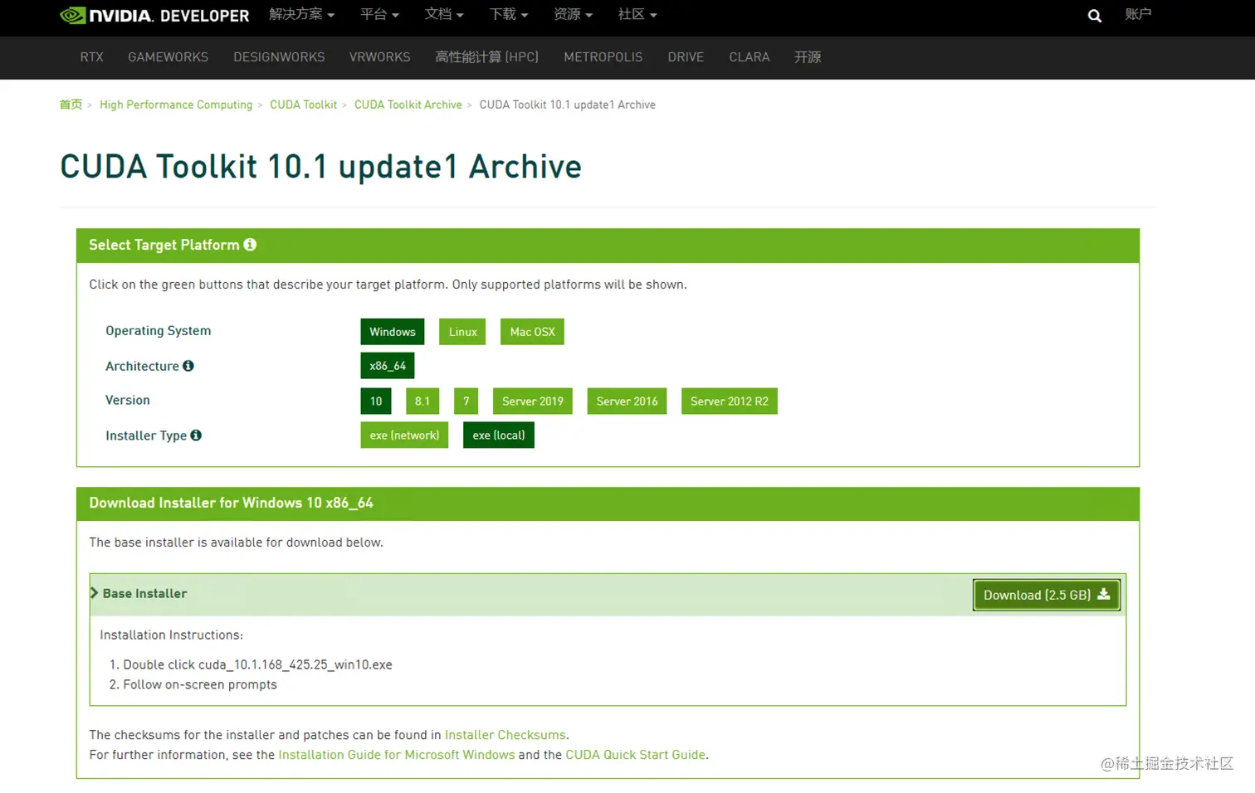
Task: Pick Windows version 8.1
Action: pos(422,401)
